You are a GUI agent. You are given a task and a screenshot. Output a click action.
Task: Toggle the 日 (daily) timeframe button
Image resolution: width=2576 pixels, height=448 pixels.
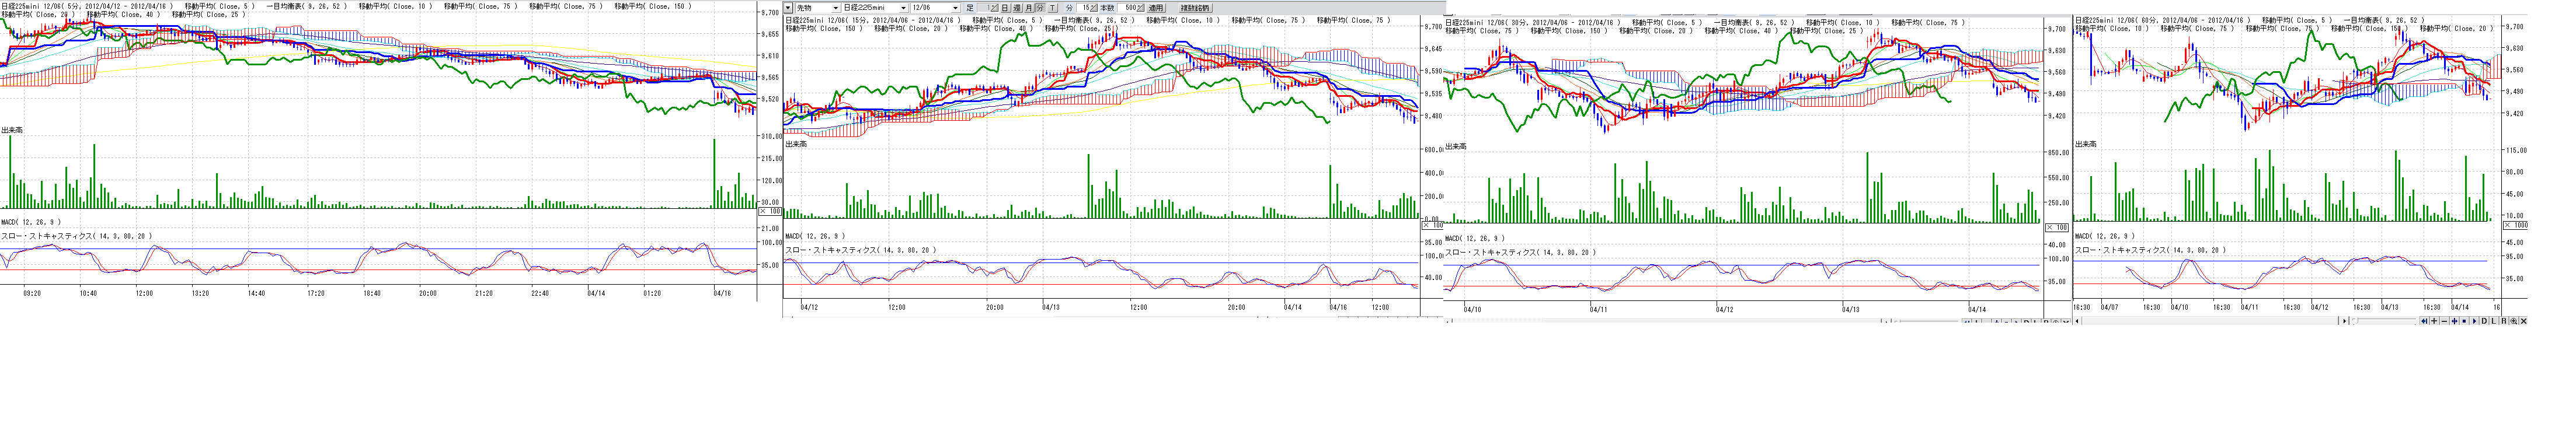pos(1005,8)
